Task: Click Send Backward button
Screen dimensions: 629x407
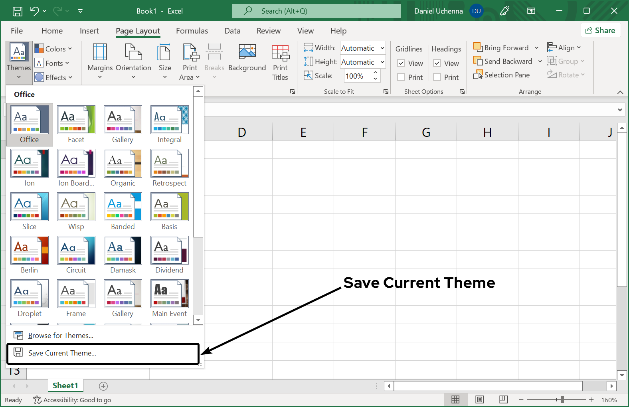Action: pos(503,61)
